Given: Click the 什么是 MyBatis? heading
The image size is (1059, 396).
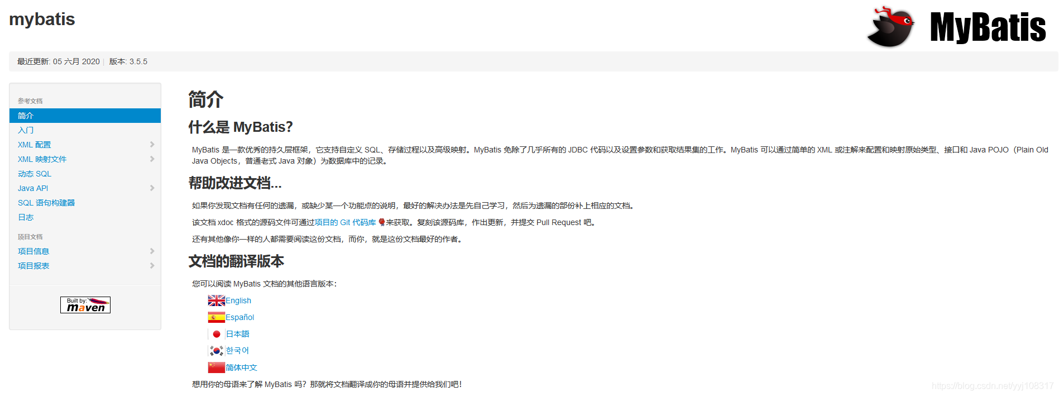Looking at the screenshot, I should point(241,127).
